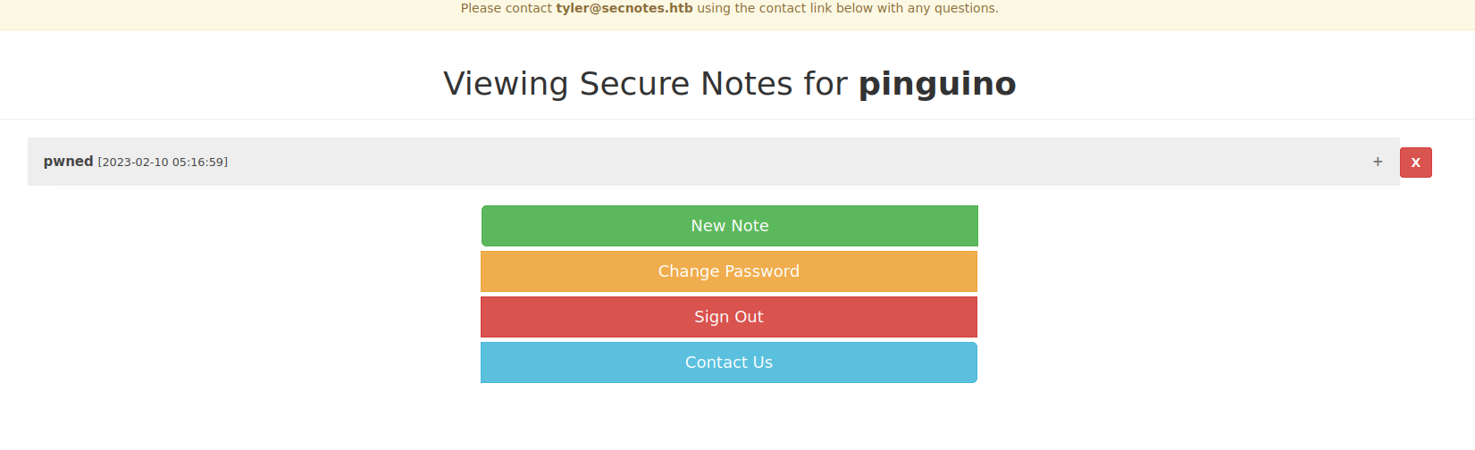
Task: Click "Please contact" text in banner
Action: click(507, 8)
